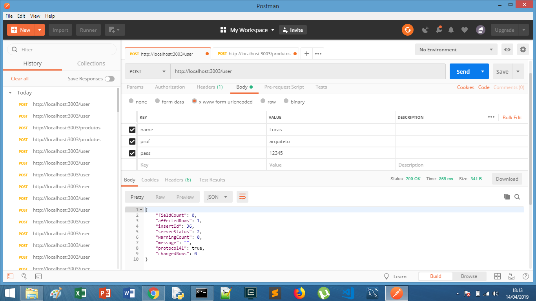Select the form-data body type radio
The image size is (536, 301).
(x=157, y=101)
